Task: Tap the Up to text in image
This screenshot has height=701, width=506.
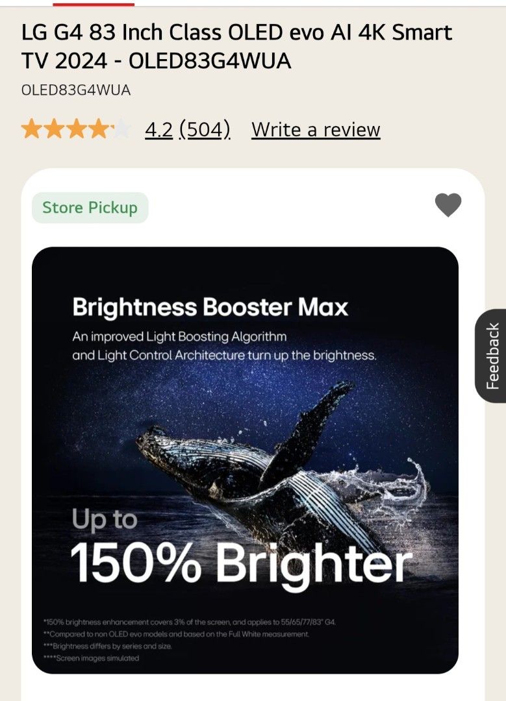Action: (x=105, y=519)
